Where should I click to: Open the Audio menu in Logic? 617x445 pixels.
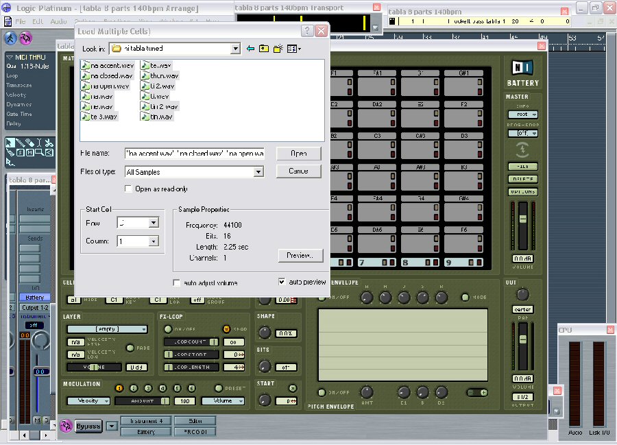pyautogui.click(x=58, y=21)
